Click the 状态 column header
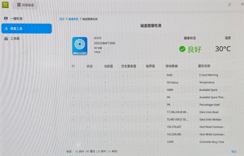244x156 pixels. [89, 66]
